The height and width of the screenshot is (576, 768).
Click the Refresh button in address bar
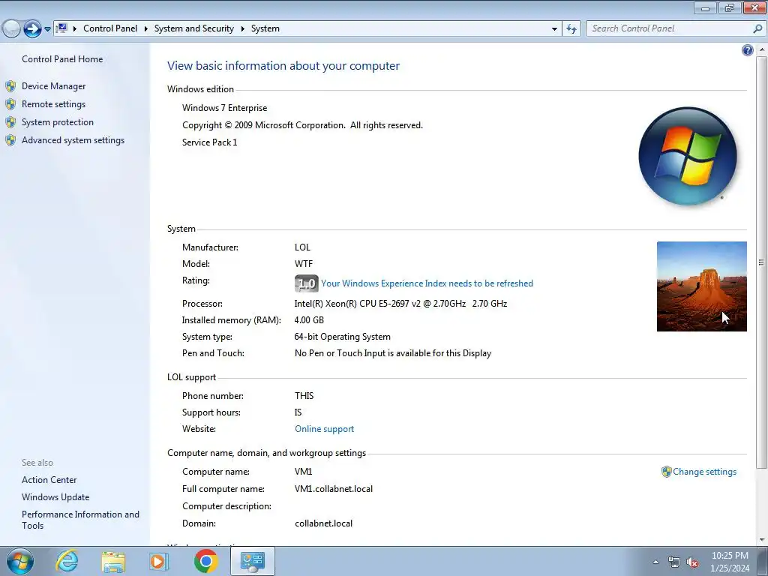(x=571, y=29)
